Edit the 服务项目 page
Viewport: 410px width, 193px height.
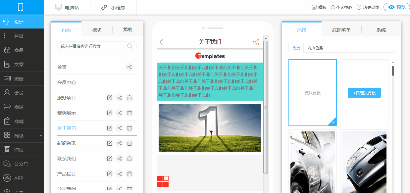pyautogui.click(x=109, y=98)
